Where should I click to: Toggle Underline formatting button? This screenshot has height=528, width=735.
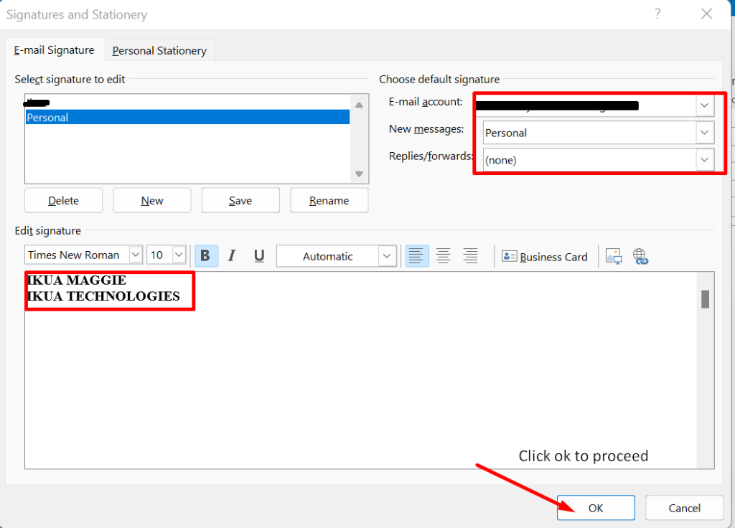(259, 256)
